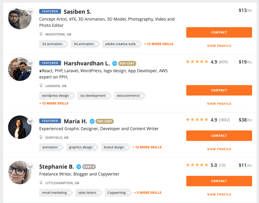Image resolution: width=259 pixels, height=203 pixels.
Task: Click the location pin next to Maidstone, GB
Action: (41, 34)
